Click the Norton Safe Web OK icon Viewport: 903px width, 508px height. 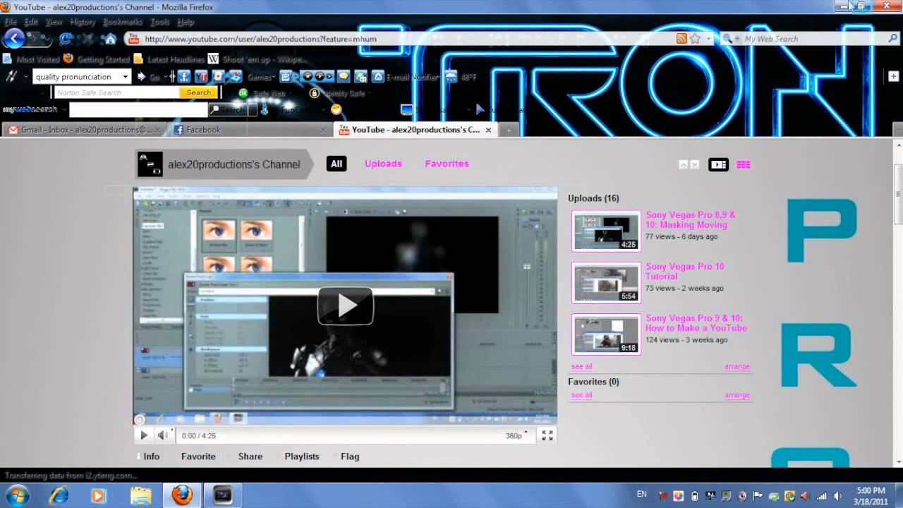[x=243, y=92]
